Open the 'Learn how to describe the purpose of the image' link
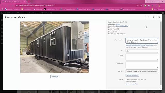The height and width of the screenshot is (93, 165). (x=139, y=45)
